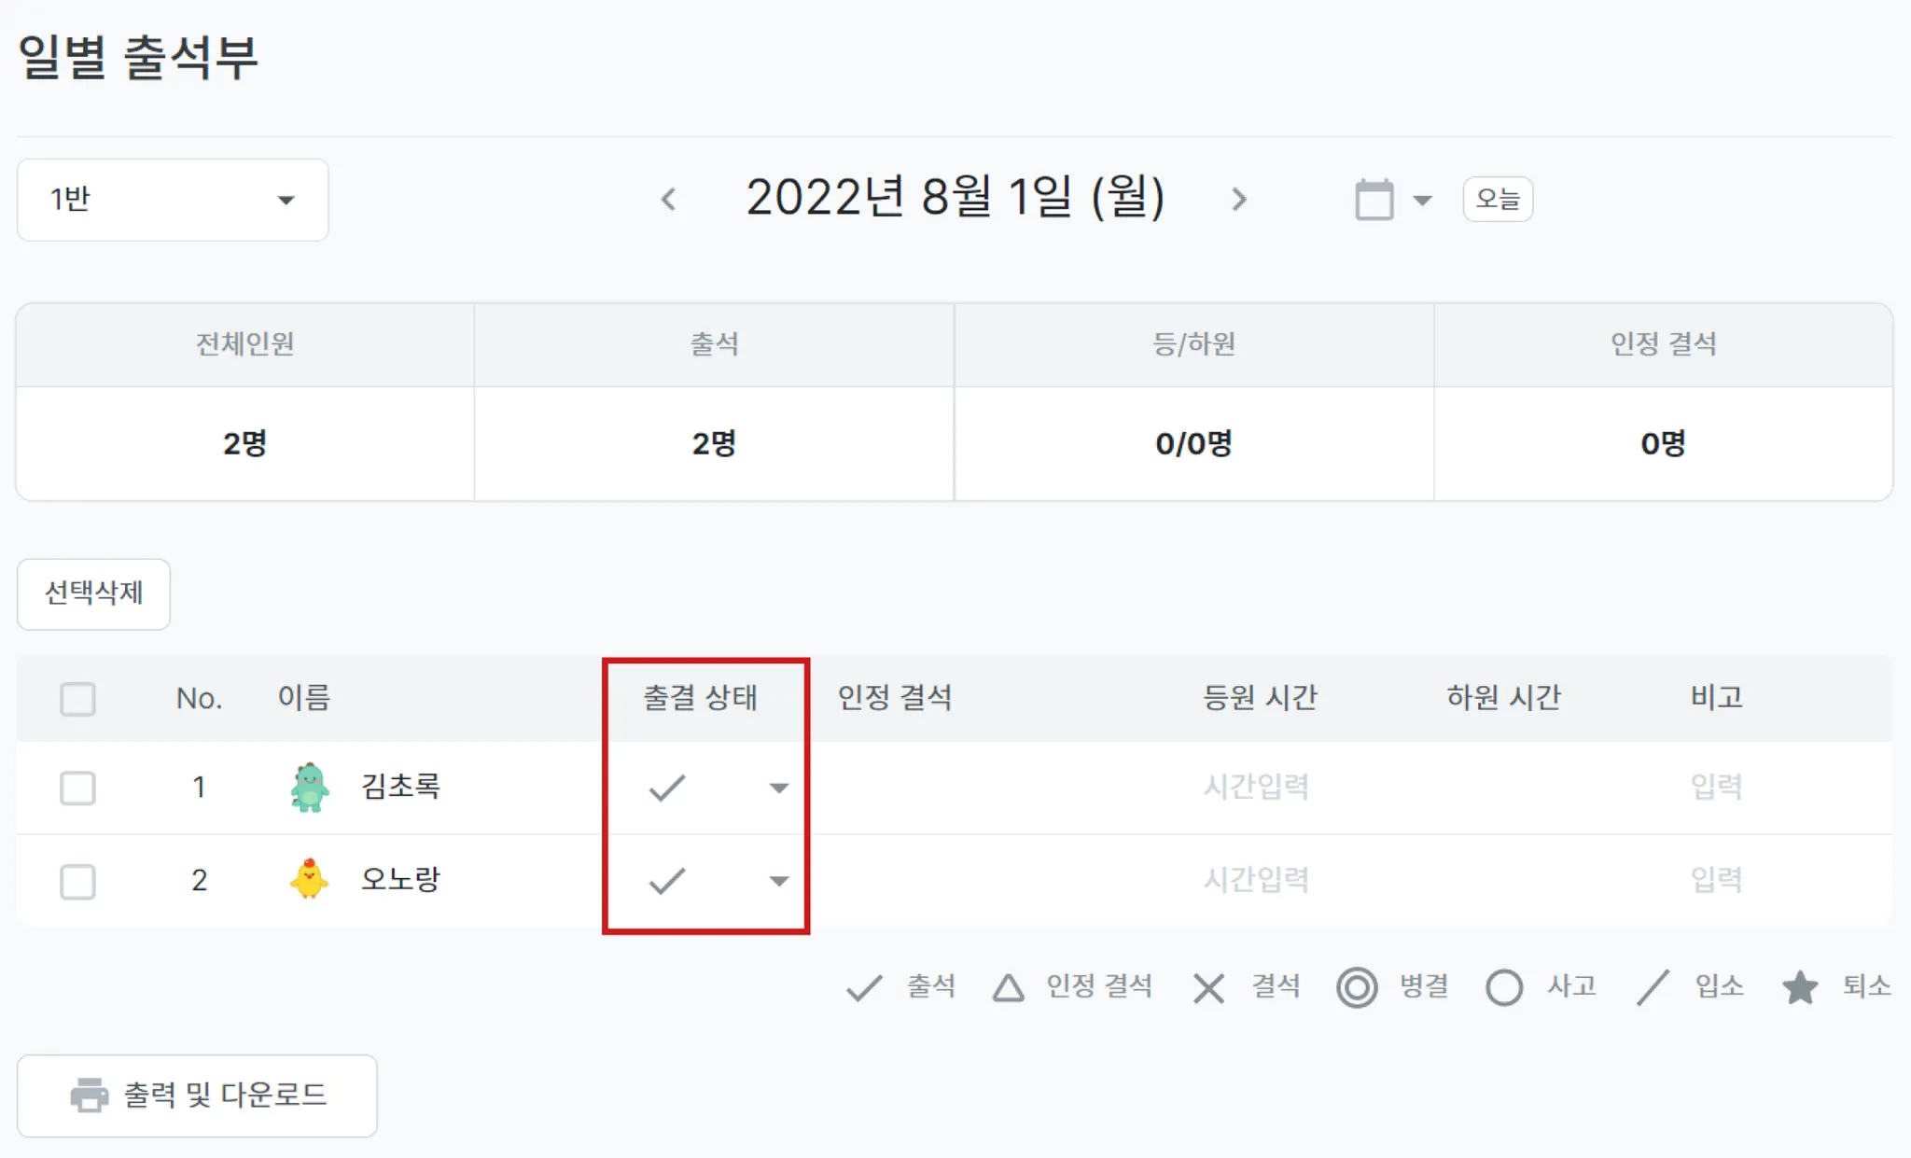Click the 인정 결석 triangle icon in the legend
The width and height of the screenshot is (1911, 1158).
tap(1008, 987)
